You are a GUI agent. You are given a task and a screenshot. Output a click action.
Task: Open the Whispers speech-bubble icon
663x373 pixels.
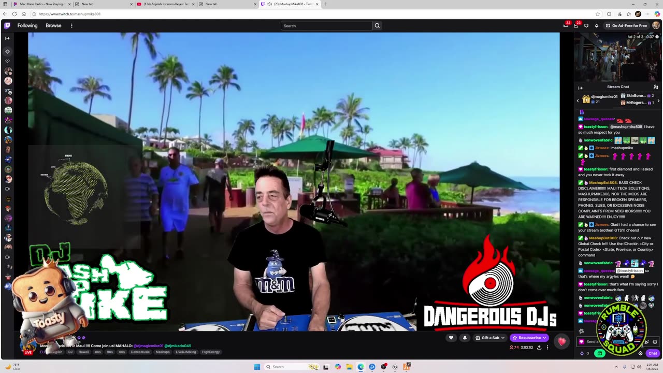click(586, 25)
